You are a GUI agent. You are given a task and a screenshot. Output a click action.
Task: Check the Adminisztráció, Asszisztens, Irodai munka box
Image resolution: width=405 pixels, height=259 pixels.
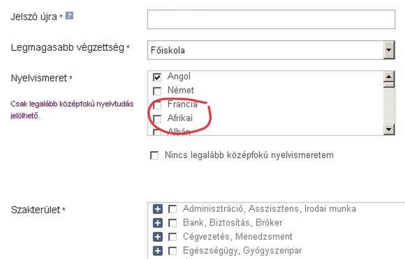coord(173,209)
